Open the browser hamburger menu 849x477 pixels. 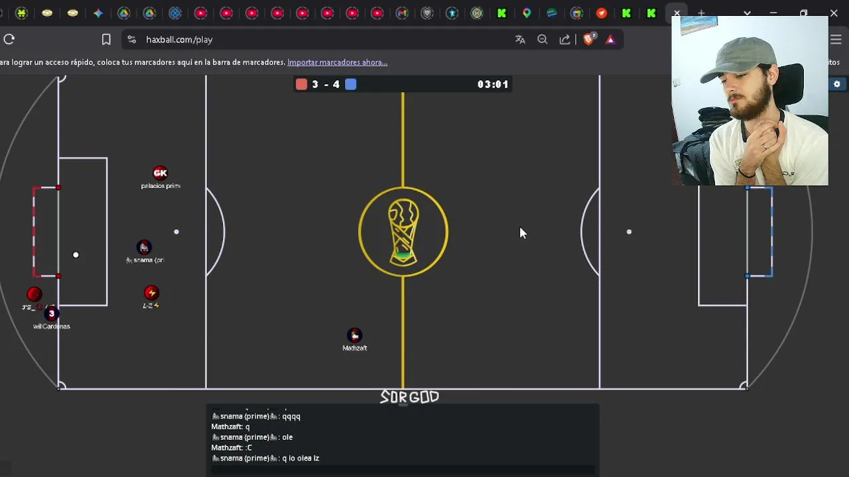coord(836,40)
